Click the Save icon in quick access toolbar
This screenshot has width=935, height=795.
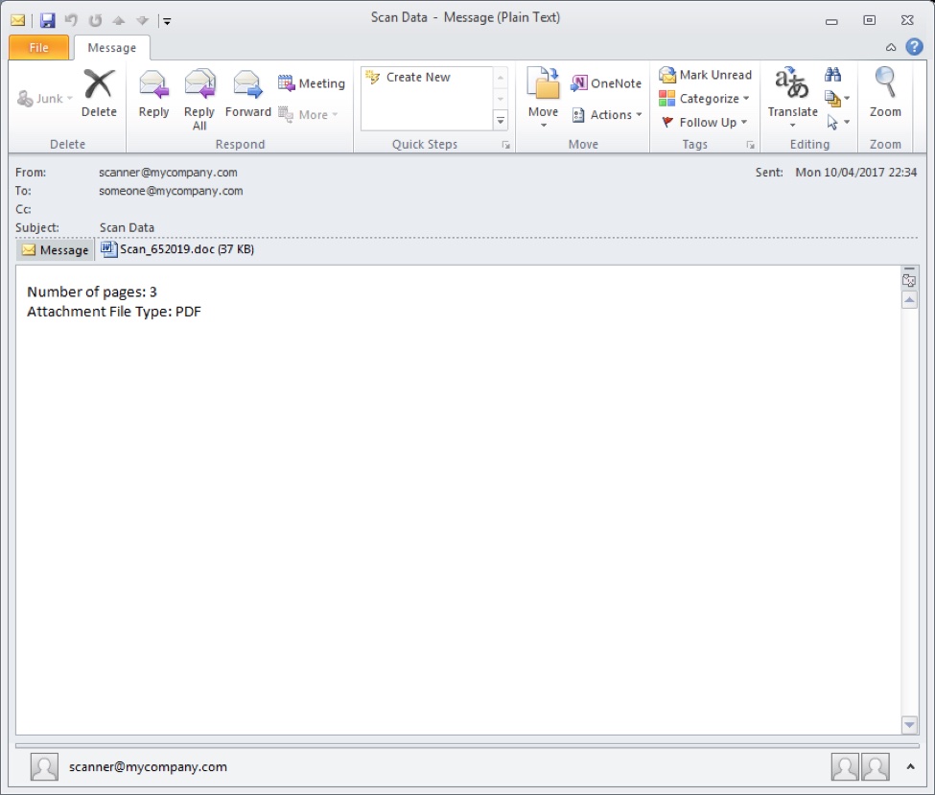(48, 20)
